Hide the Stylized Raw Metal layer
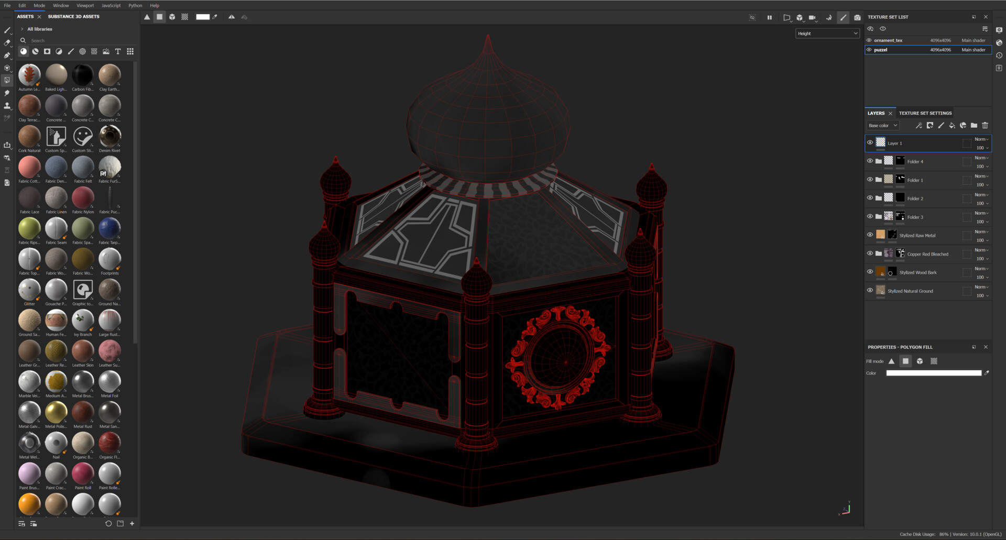1006x540 pixels. coord(870,235)
